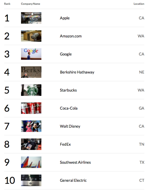Open the Berkshire Hathaway thumbnail image
The width and height of the screenshot is (147, 191).
(31, 72)
